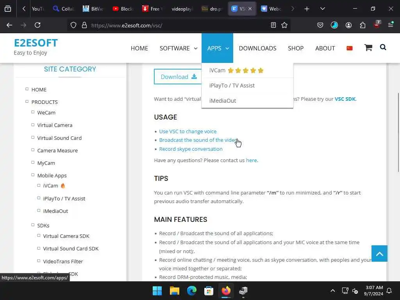400x300 pixels.
Task: Open Virtual Sound Card in sidebar
Action: coord(59,138)
